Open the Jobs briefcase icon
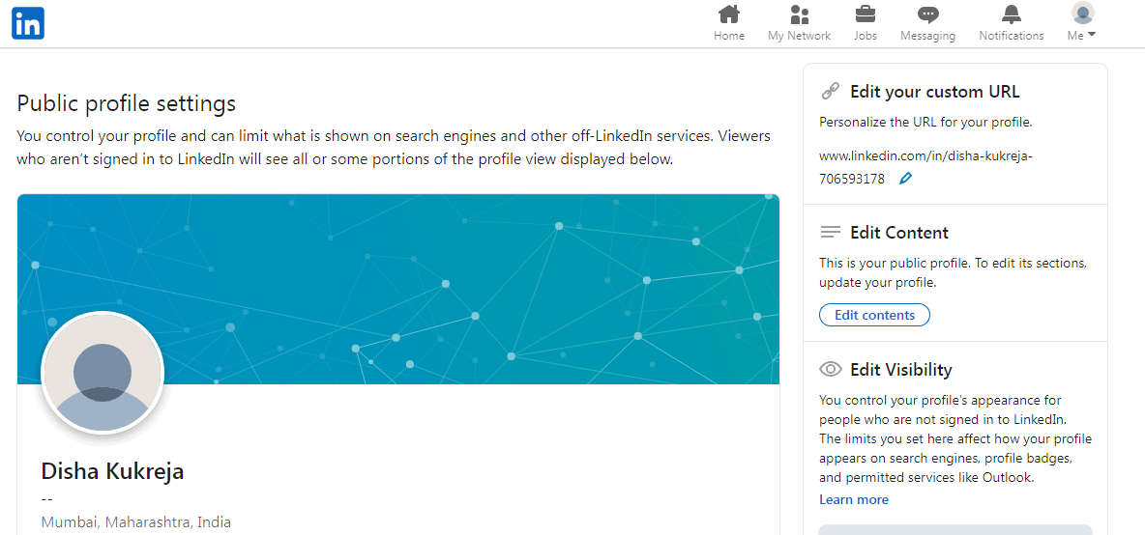 pyautogui.click(x=866, y=14)
